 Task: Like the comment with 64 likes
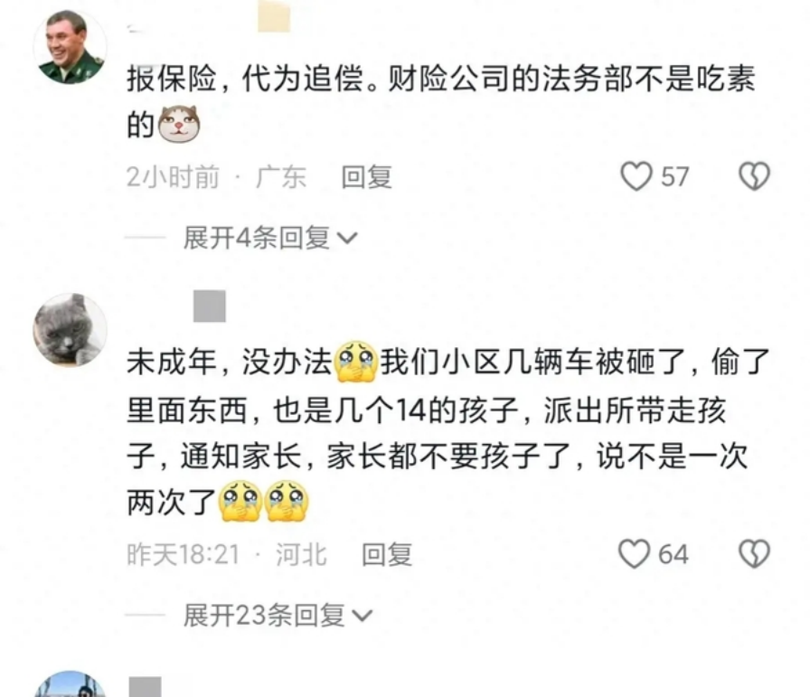click(x=635, y=554)
